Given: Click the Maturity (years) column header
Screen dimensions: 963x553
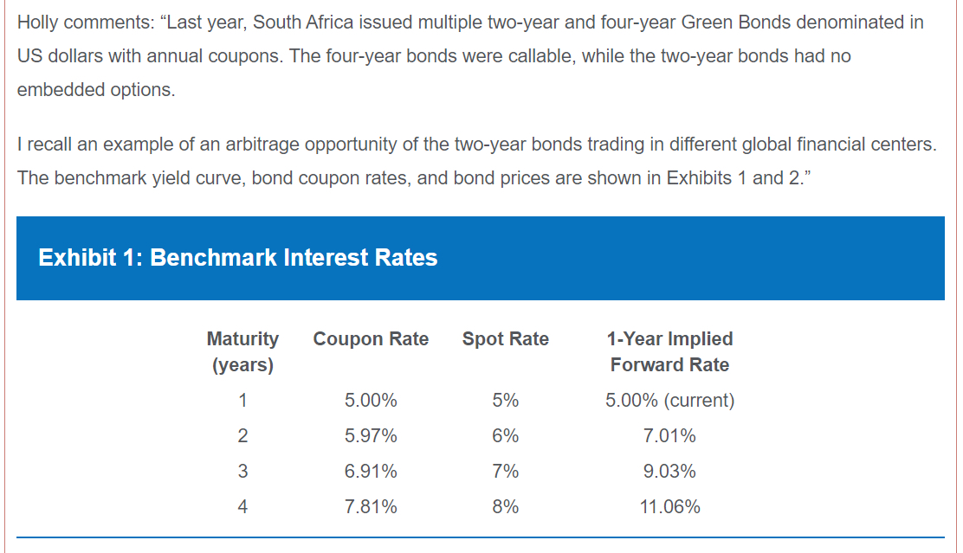Looking at the screenshot, I should [x=242, y=351].
